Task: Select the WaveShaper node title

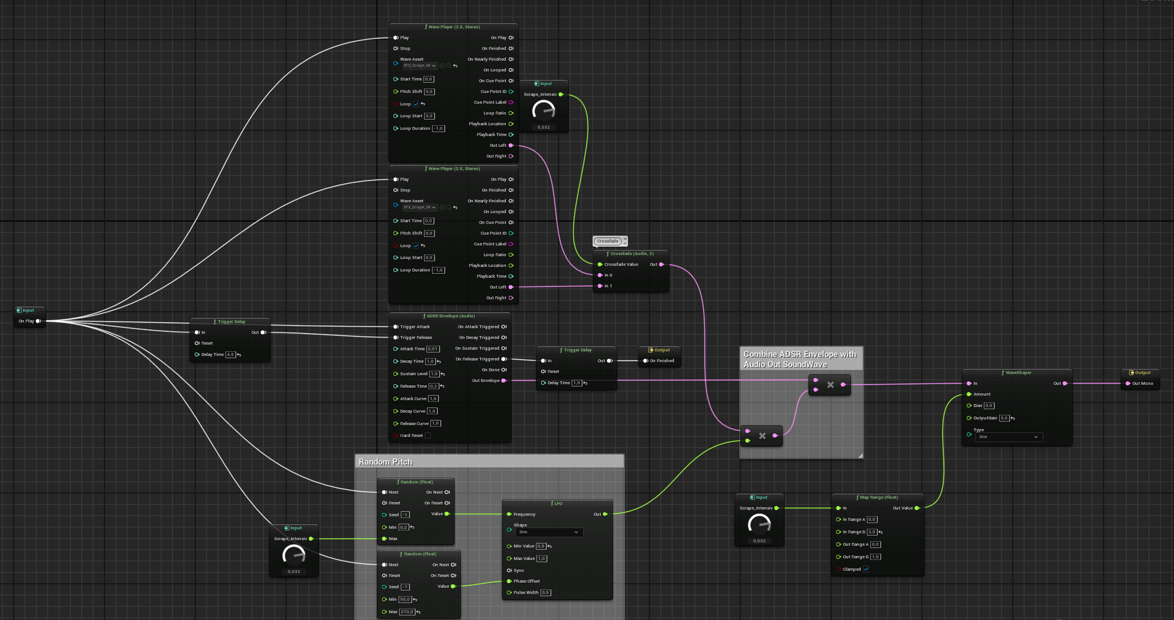Action: click(1017, 373)
